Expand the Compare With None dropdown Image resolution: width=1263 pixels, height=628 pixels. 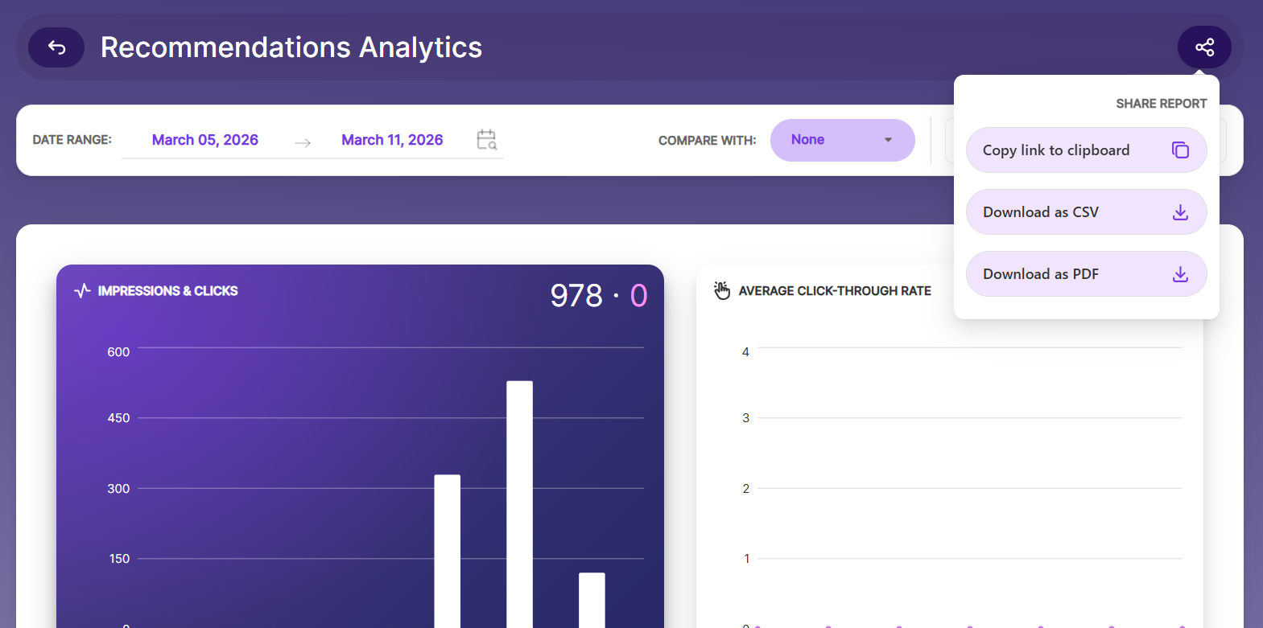coord(842,140)
